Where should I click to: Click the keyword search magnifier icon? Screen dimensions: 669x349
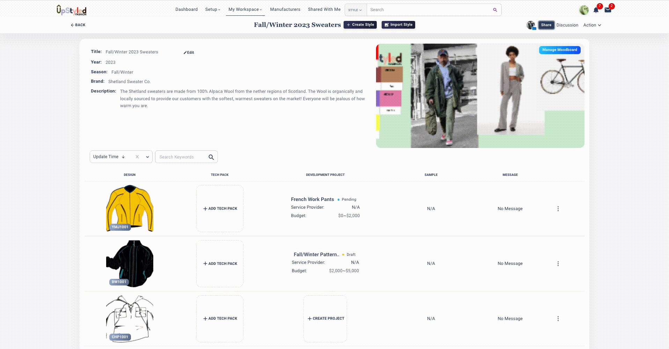pos(211,157)
